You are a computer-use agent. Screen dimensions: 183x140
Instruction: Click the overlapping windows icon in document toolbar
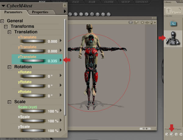coord(136,22)
